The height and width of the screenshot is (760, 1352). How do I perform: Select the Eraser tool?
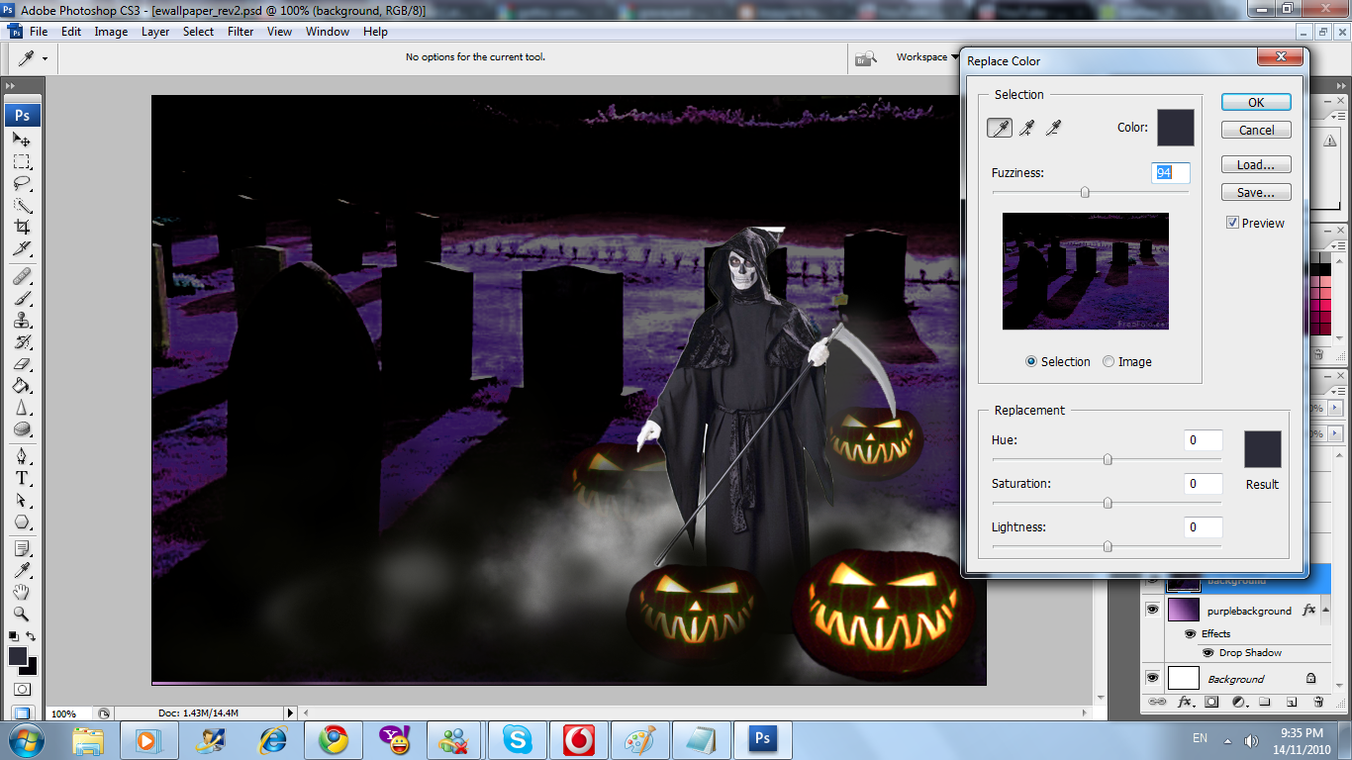click(x=22, y=363)
